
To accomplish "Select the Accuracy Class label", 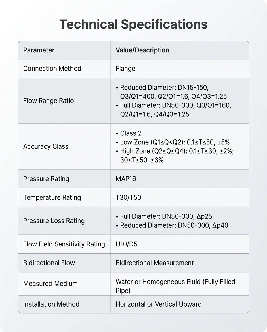I will (46, 146).
